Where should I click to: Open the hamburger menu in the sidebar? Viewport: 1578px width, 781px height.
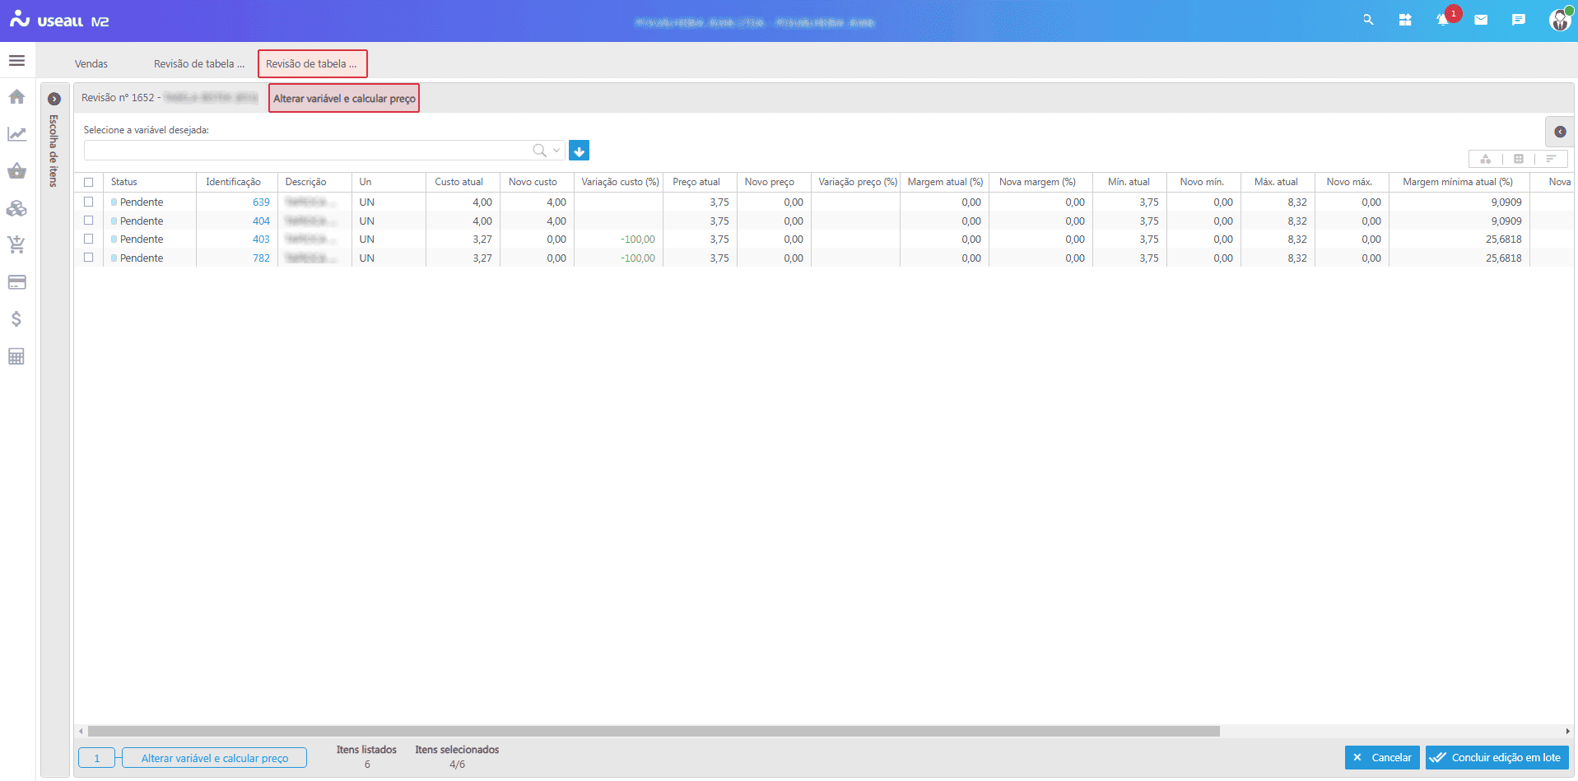[16, 61]
